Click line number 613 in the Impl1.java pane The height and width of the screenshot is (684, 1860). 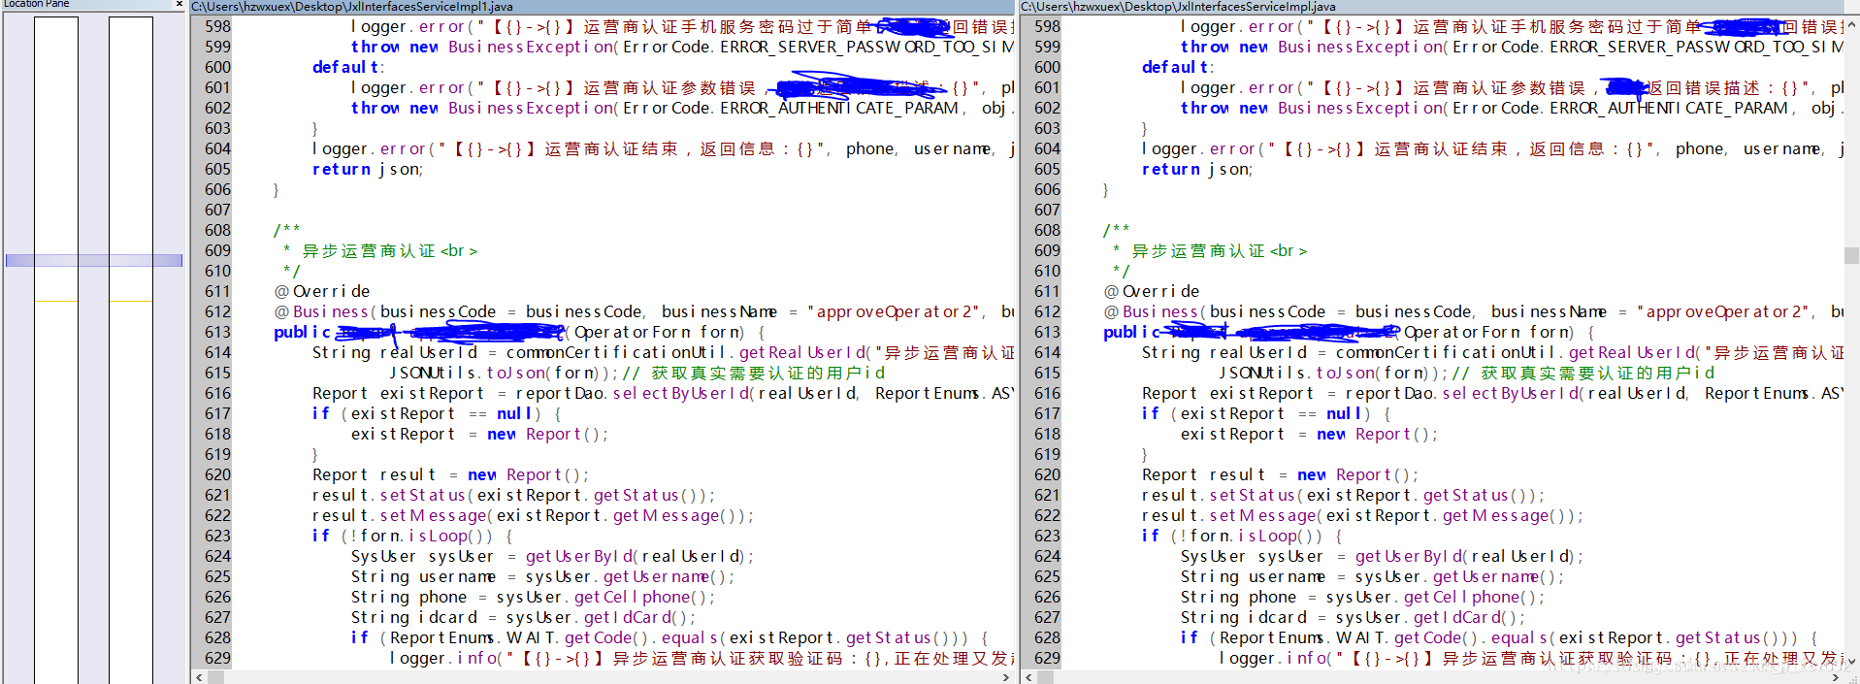coord(217,332)
